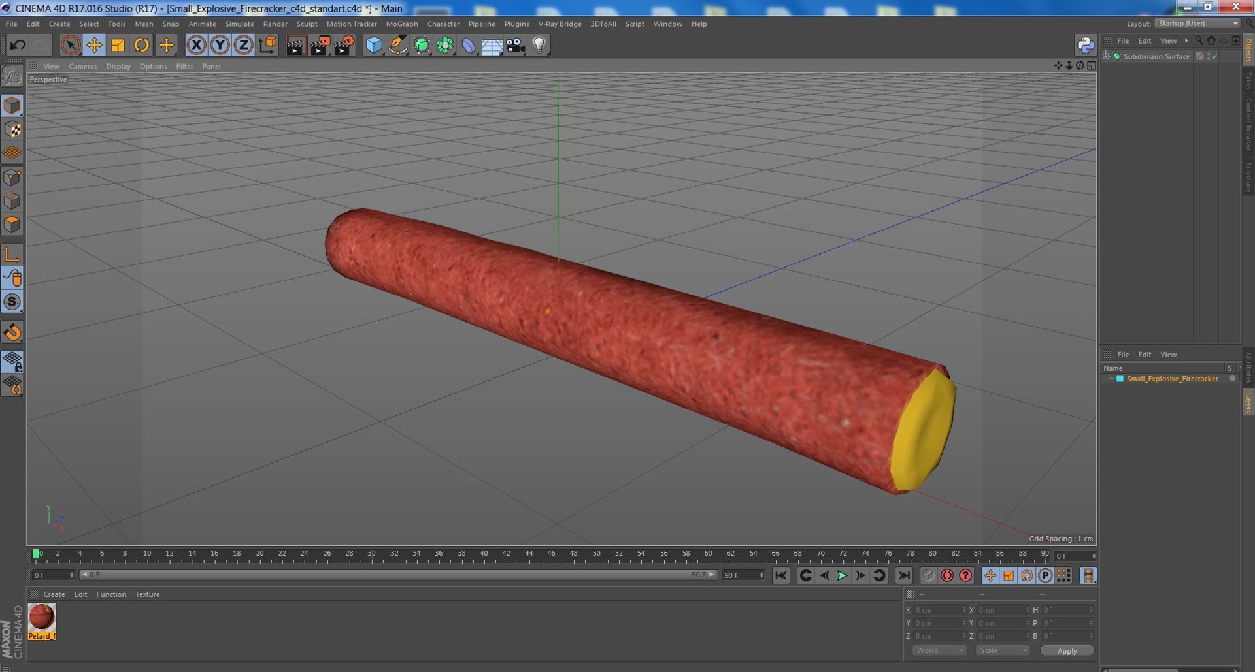The width and height of the screenshot is (1255, 672).
Task: Click the Apply button
Action: (x=1067, y=650)
